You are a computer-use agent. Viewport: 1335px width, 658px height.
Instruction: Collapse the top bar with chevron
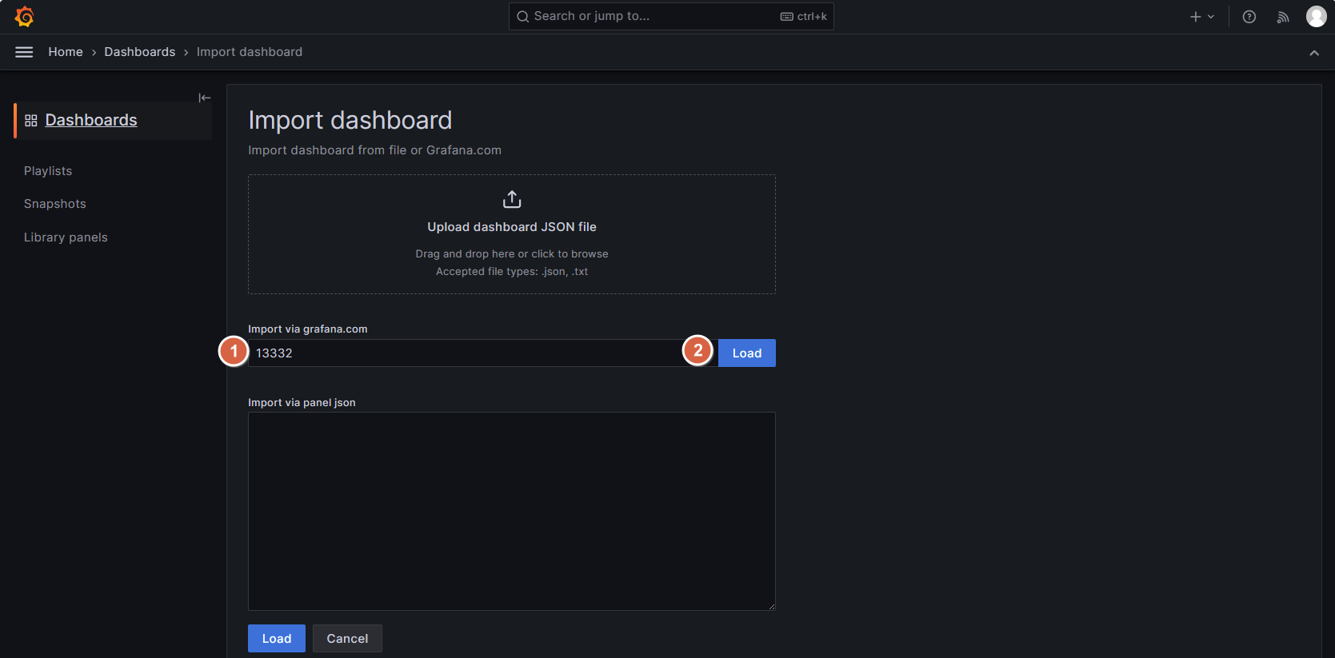coord(1314,53)
